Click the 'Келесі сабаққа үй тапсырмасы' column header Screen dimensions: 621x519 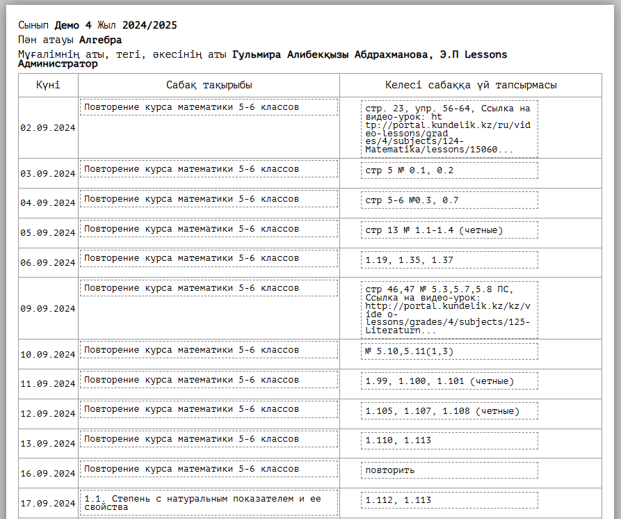470,85
